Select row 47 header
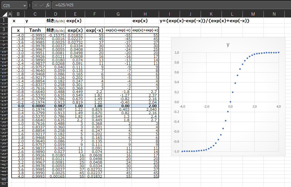The width and height of the screenshot is (291, 187). [x=4, y=184]
